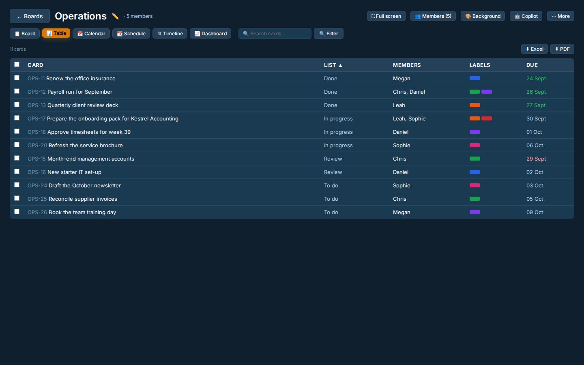Go back to Boards
This screenshot has height=365, width=584.
click(30, 16)
